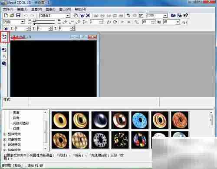Select 纹理 in the effects tree
This screenshot has height=169, width=217.
click(16, 128)
